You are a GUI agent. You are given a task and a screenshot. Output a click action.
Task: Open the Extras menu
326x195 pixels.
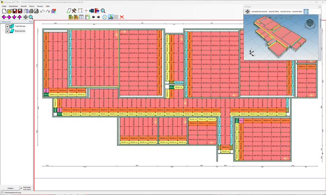point(32,6)
